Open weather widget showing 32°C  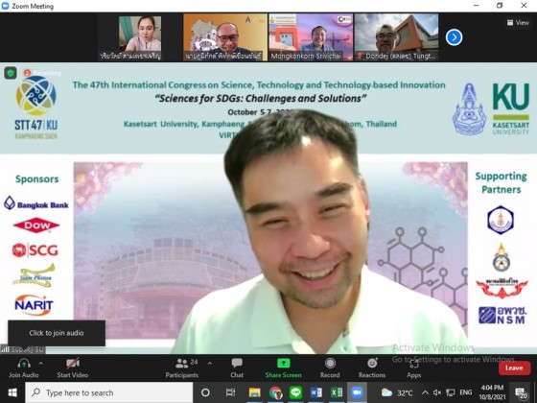pos(397,392)
